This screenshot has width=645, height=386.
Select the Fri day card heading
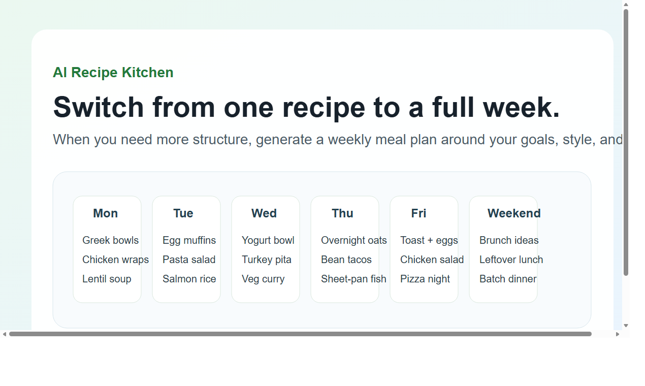tap(417, 213)
